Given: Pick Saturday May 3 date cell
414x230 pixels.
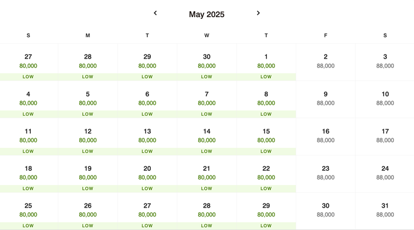Looking at the screenshot, I should click(385, 62).
